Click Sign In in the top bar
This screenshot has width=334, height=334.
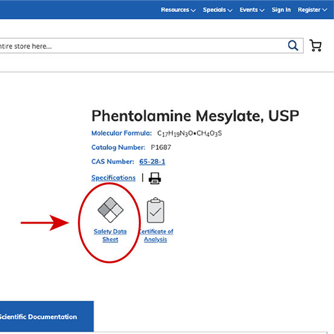281,10
